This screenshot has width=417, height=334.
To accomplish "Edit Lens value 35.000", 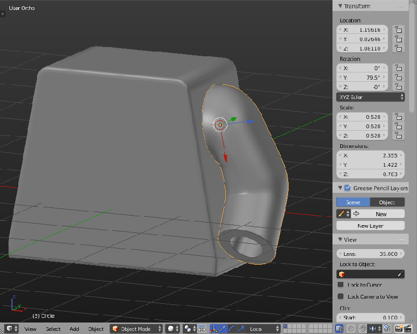I will [371, 254].
